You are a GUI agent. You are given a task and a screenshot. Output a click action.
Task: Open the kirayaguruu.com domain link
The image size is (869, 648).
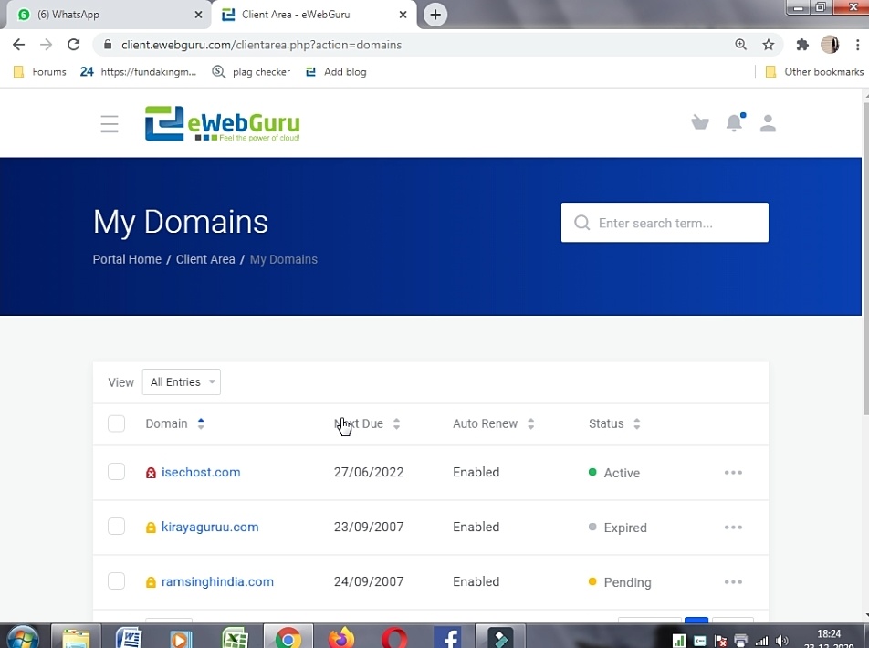click(x=210, y=527)
